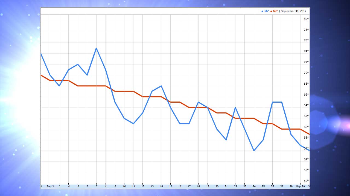Viewport: 350px width, 196px height.
Task: Click the orange 59° legend entry
Action: tap(274, 11)
